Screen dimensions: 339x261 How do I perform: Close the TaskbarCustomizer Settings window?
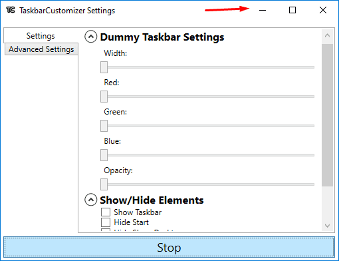coord(323,10)
